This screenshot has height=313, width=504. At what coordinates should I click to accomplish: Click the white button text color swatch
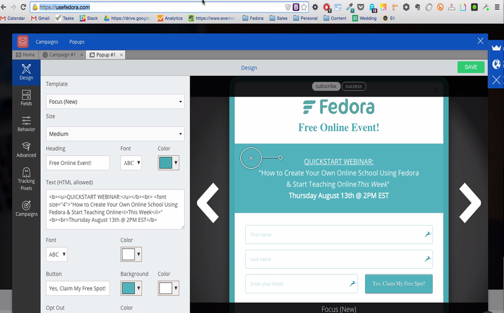tap(166, 289)
